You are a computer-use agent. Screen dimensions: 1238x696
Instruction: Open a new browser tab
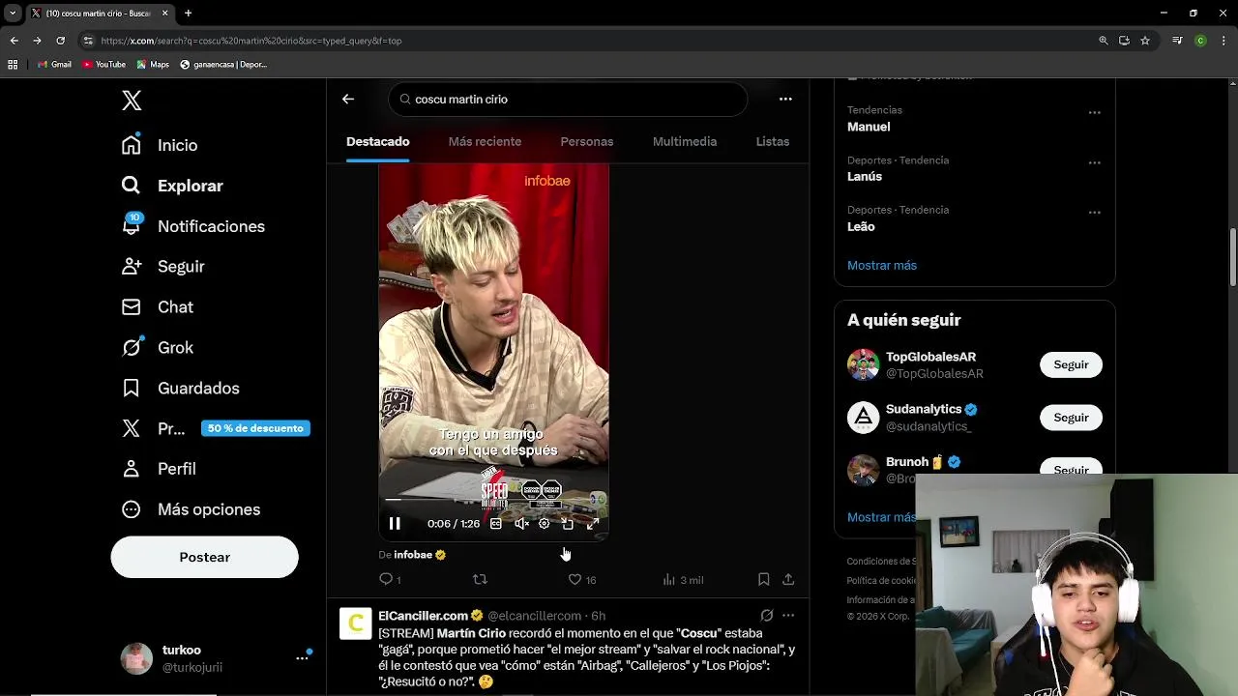pos(189,14)
